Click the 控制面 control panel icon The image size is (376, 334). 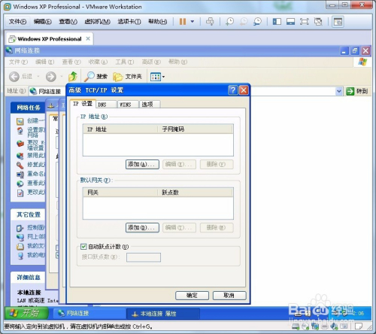tap(20, 228)
